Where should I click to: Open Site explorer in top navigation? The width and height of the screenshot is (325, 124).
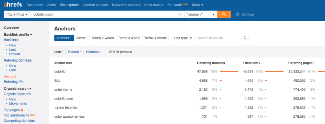tap(69, 5)
